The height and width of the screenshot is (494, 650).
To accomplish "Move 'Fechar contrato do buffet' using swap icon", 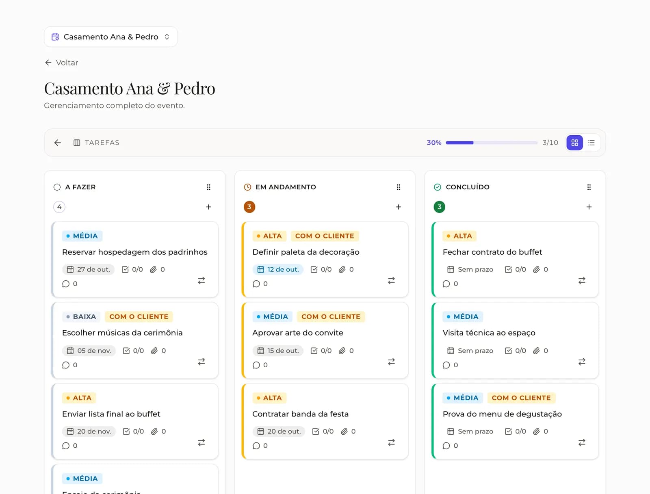I will [582, 280].
